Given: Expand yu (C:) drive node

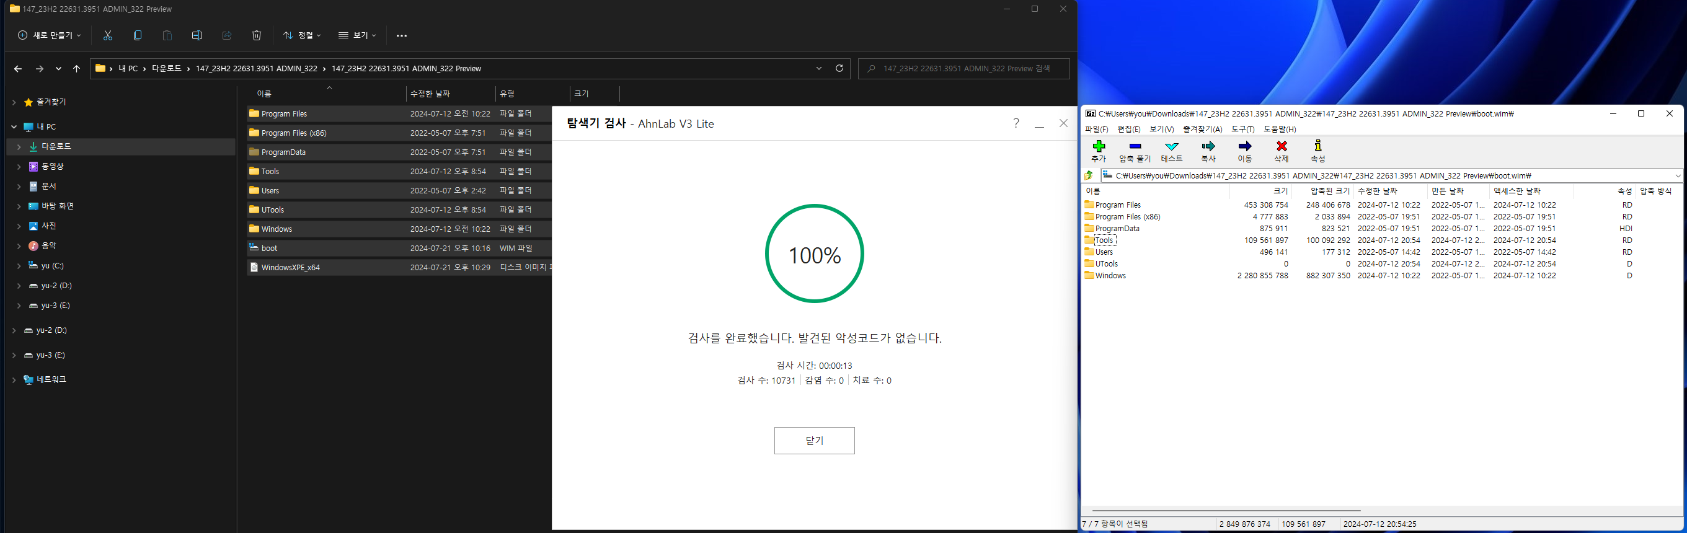Looking at the screenshot, I should (19, 266).
